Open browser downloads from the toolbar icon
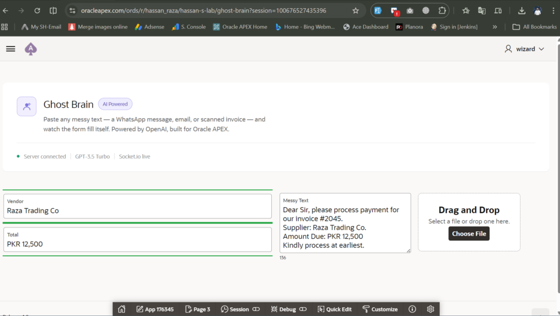 pyautogui.click(x=521, y=9)
